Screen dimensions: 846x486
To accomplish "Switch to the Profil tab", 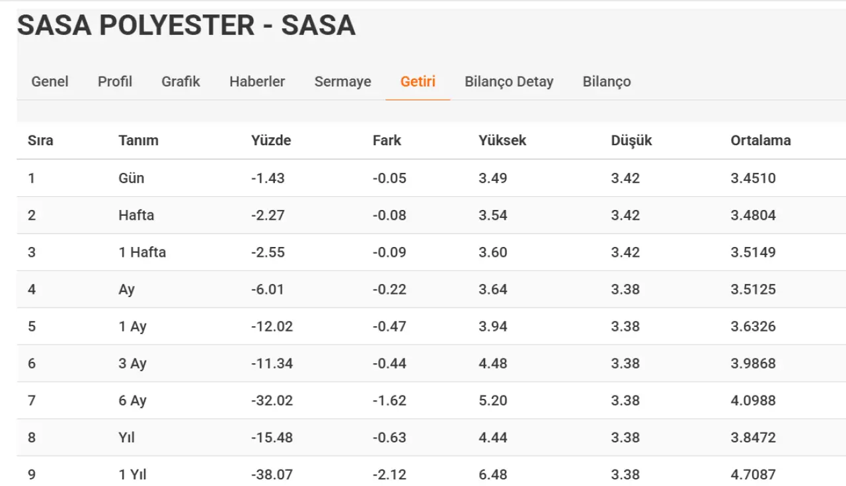I will [x=115, y=82].
